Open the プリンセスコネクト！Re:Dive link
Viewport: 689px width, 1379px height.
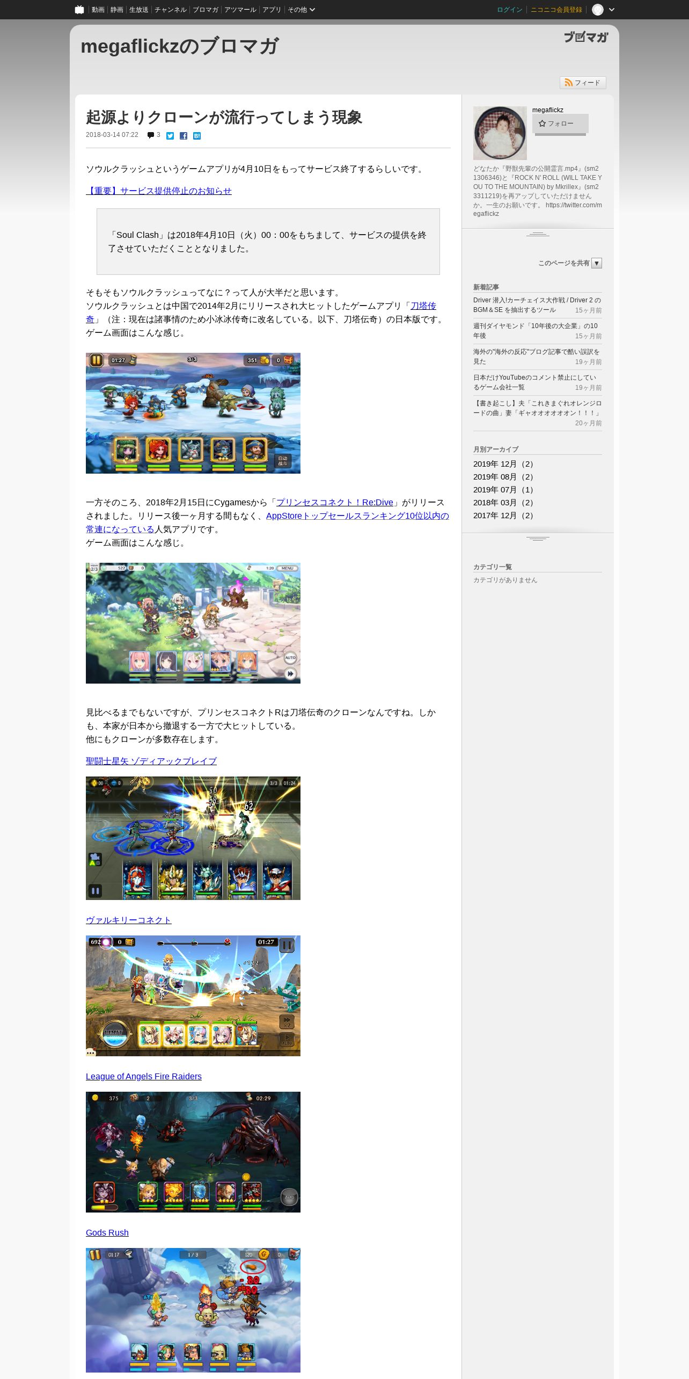point(335,503)
